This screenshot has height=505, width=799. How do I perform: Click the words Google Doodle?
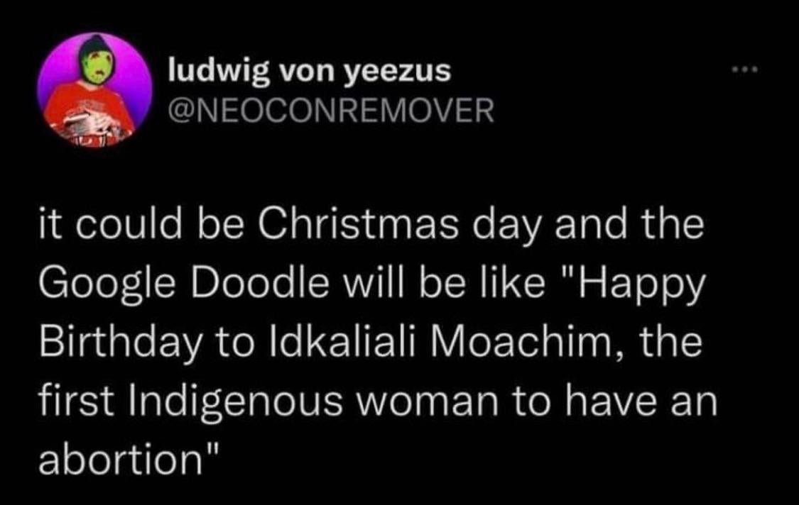[x=184, y=283]
